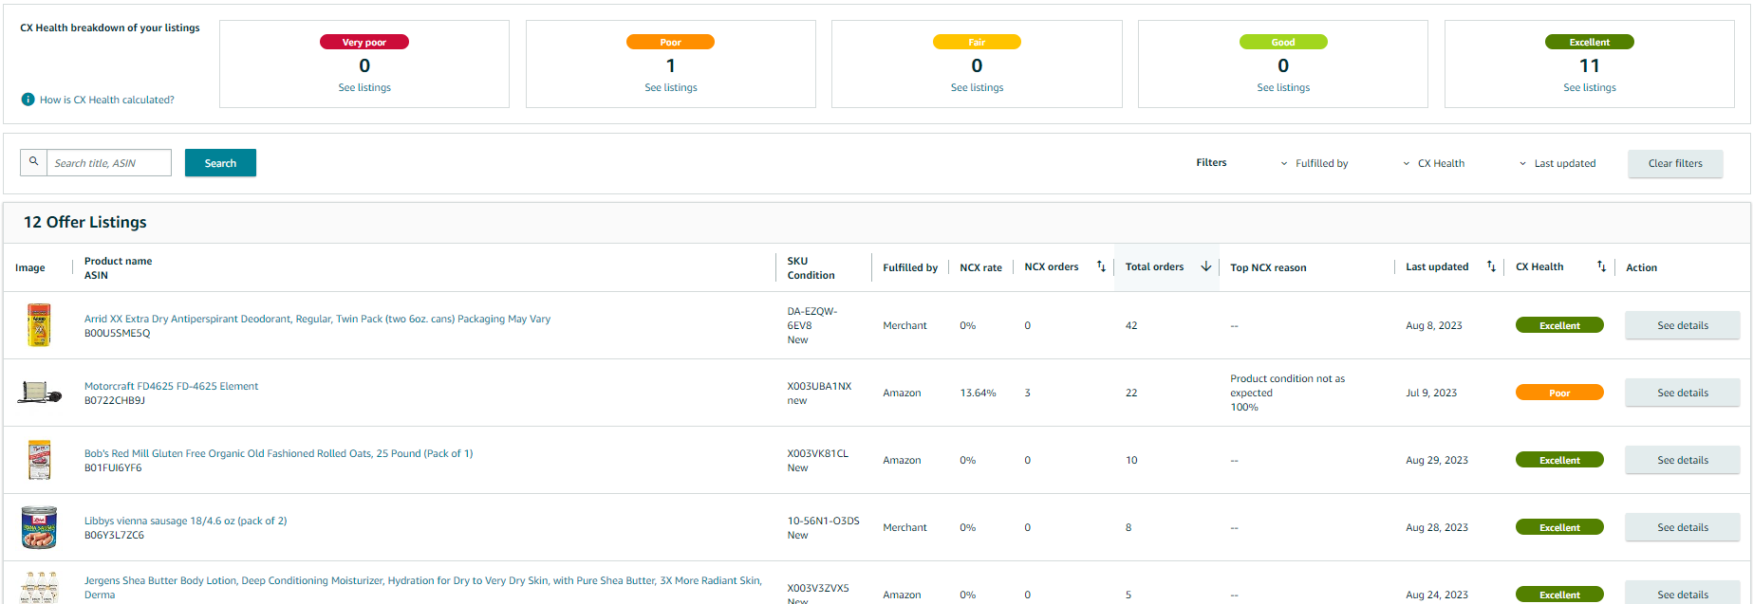The height and width of the screenshot is (604, 1753).
Task: Click the yellow Fair badge
Action: [977, 42]
